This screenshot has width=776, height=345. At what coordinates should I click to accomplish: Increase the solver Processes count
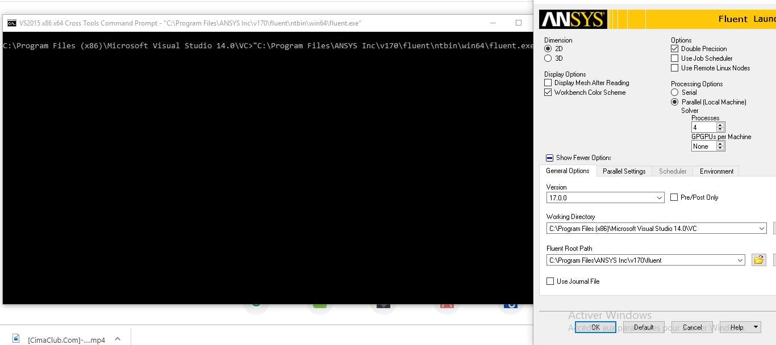[720, 125]
